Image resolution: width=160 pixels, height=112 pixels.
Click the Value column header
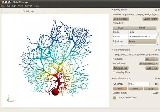coord(142,28)
